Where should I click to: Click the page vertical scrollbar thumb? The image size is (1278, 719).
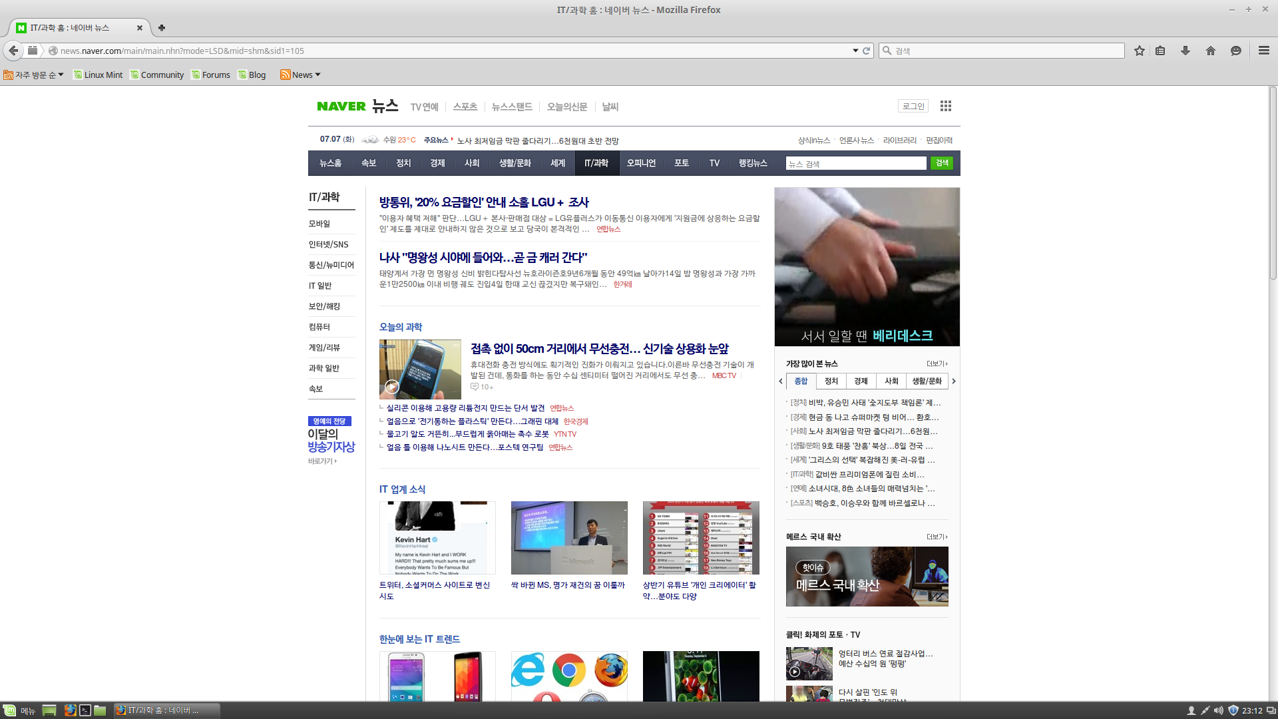[1273, 183]
